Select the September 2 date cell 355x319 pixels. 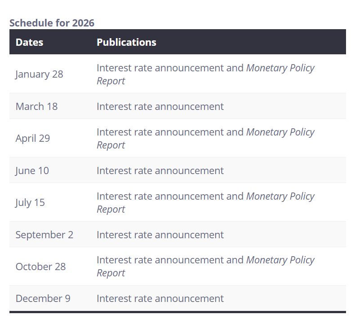point(44,235)
